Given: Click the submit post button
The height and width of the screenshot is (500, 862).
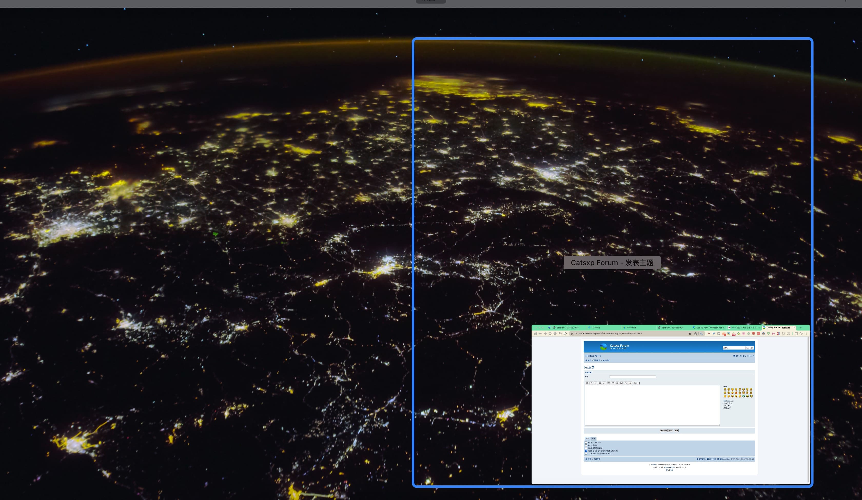Looking at the screenshot, I should [x=676, y=431].
